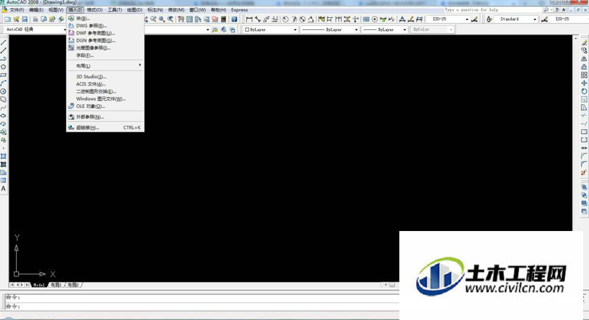Open the 编辑(E) menu
The image size is (589, 320).
[36, 10]
